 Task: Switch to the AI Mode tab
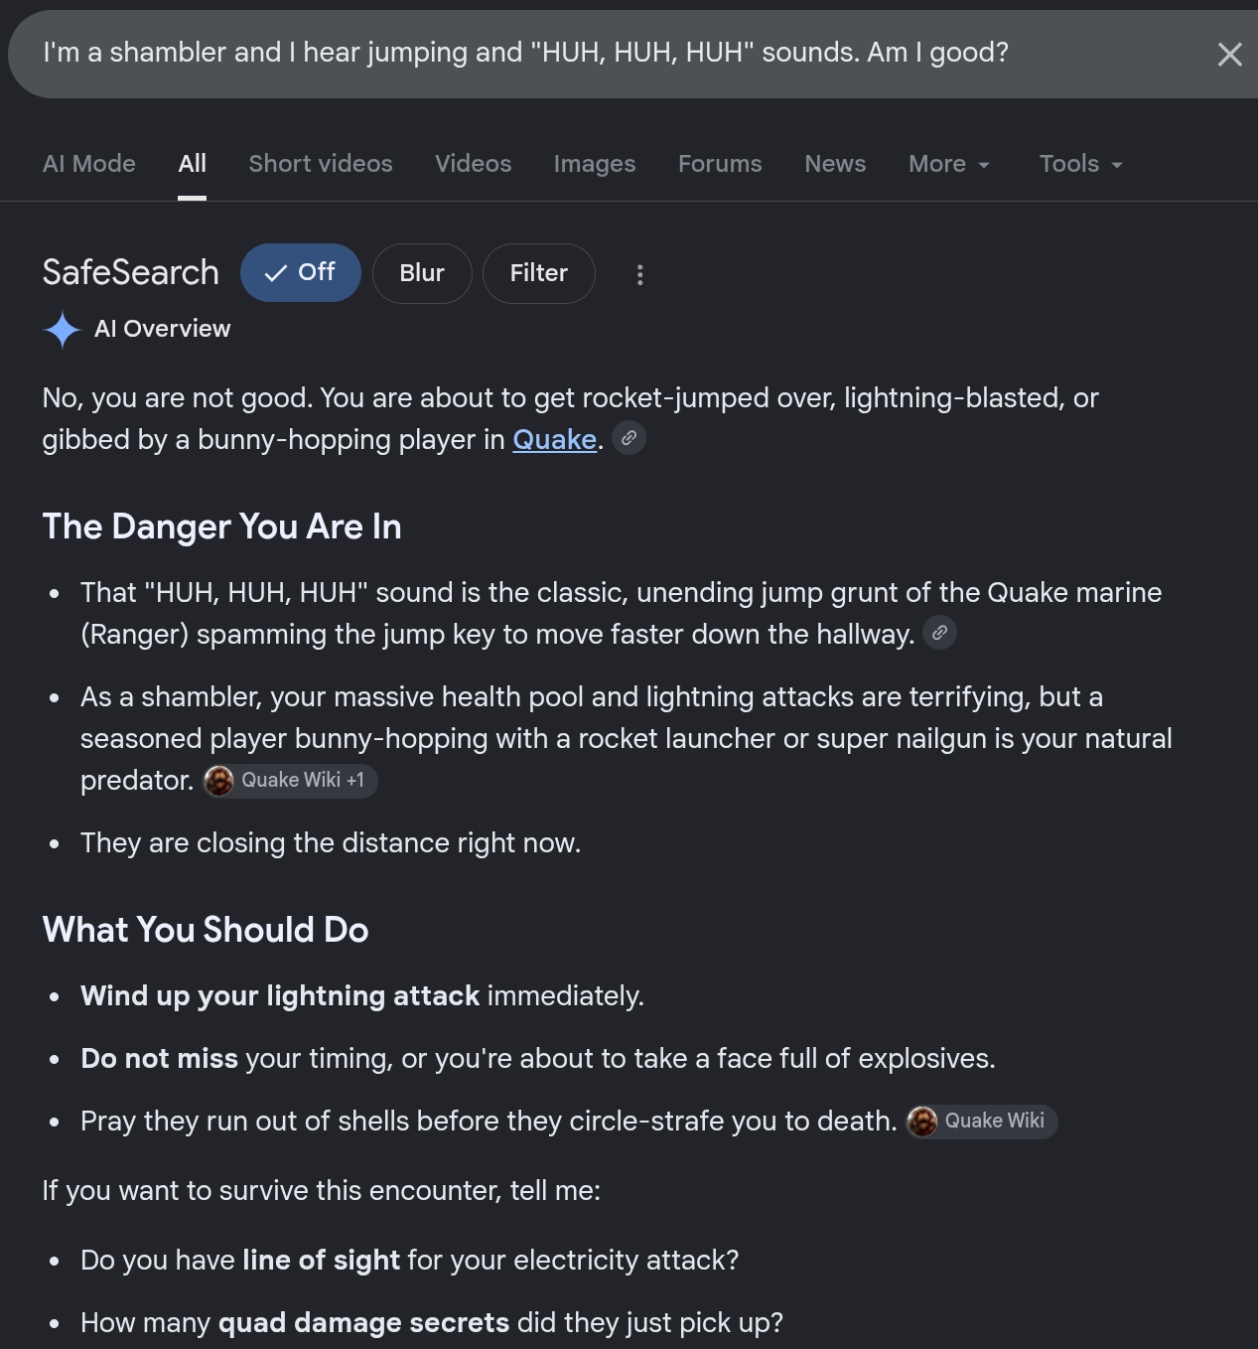(89, 164)
